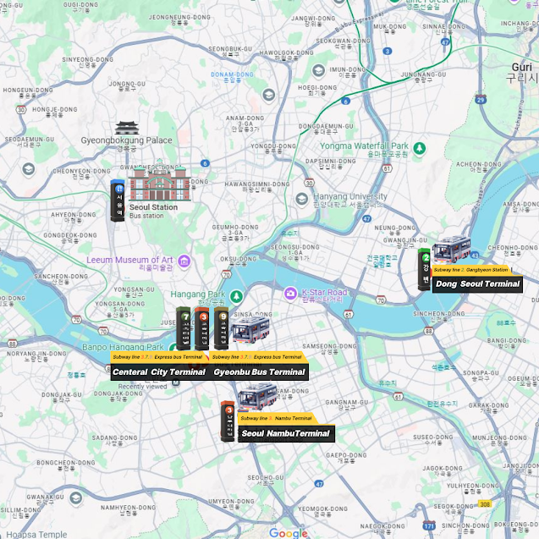Click the SEOCHO-GU district label
Viewport: 539px width, 539px height.
point(266,477)
